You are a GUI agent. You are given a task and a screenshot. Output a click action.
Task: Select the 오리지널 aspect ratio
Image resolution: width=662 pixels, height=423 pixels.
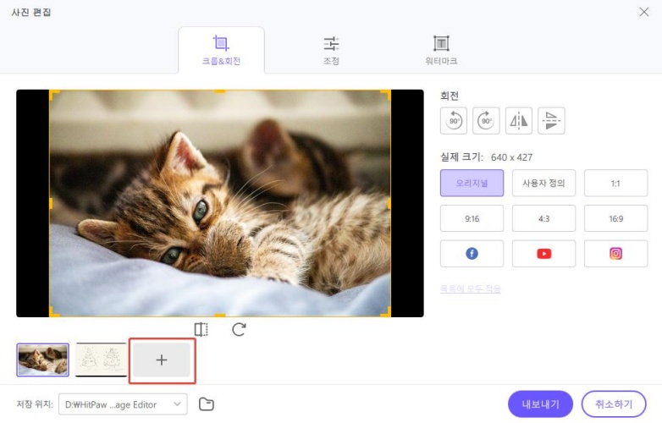(472, 183)
